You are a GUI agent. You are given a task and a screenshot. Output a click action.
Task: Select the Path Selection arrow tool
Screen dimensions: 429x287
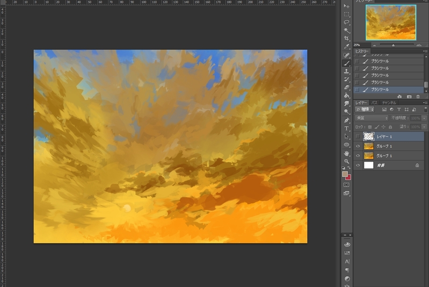coord(346,136)
